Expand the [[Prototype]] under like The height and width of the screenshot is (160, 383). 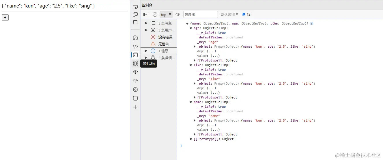point(195,97)
